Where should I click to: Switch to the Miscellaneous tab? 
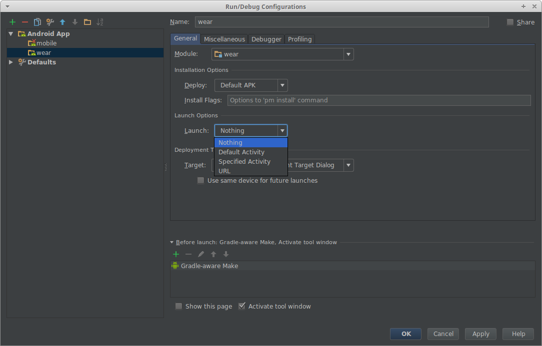pos(224,39)
